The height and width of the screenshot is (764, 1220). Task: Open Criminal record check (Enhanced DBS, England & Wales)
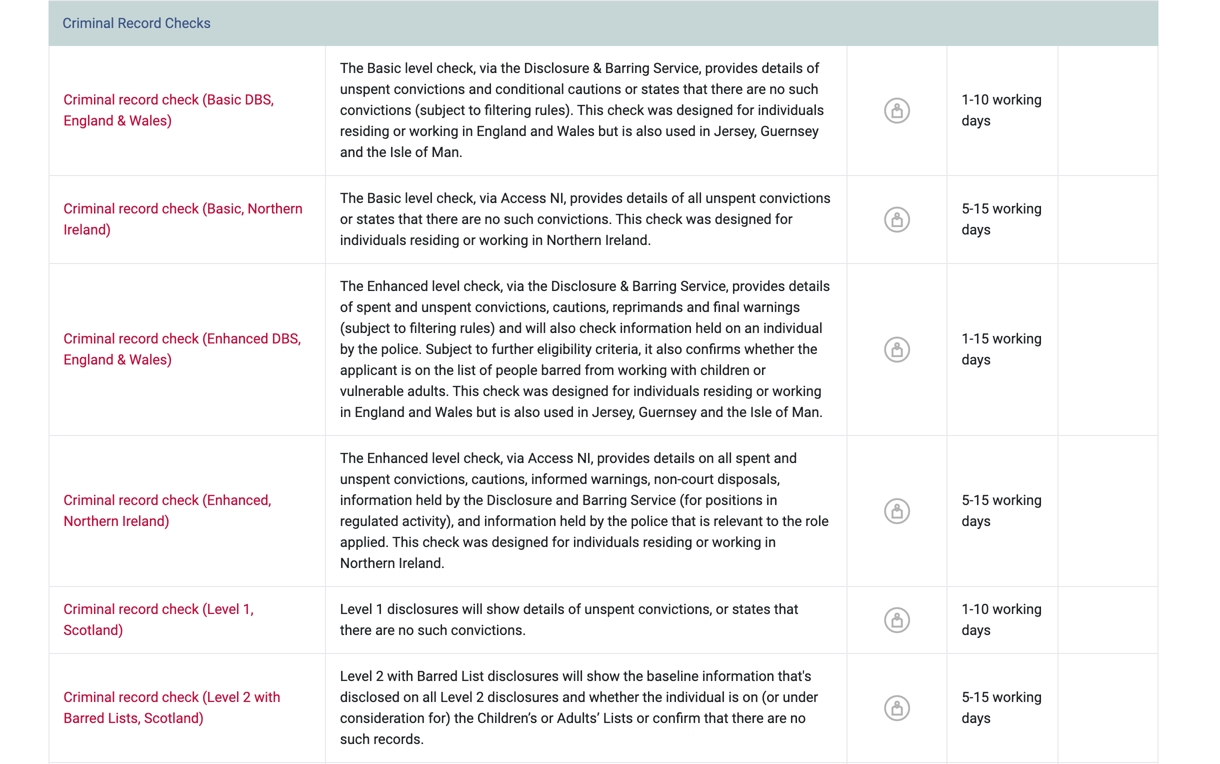click(x=182, y=349)
